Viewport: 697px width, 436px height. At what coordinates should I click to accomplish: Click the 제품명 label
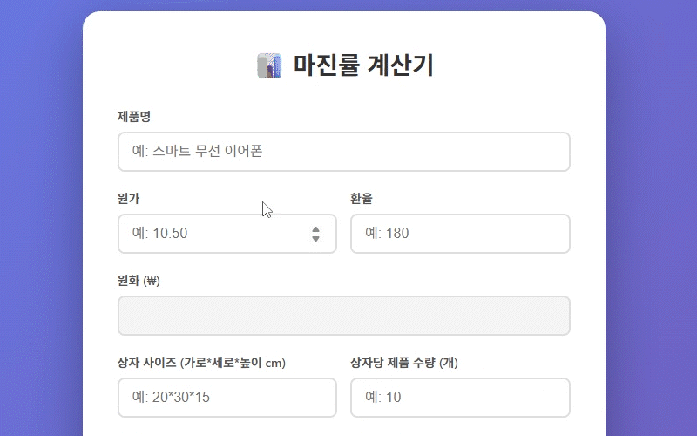135,116
